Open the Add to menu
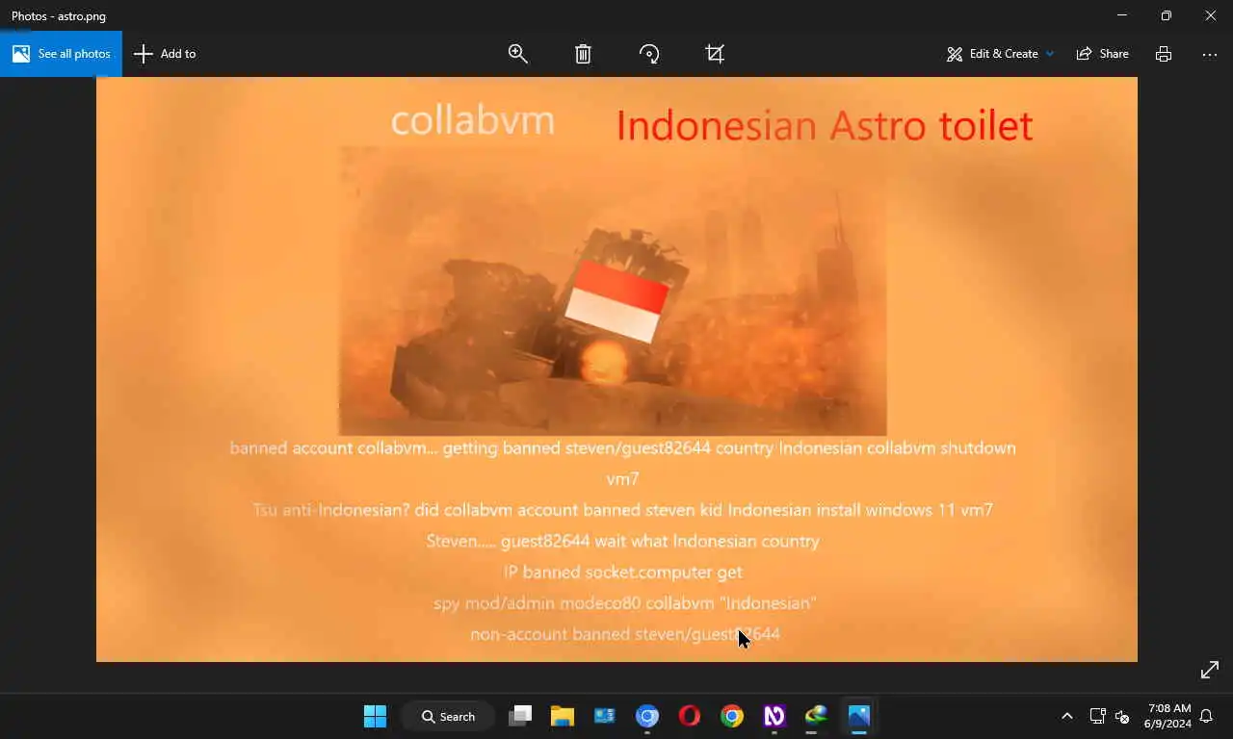 tap(165, 54)
